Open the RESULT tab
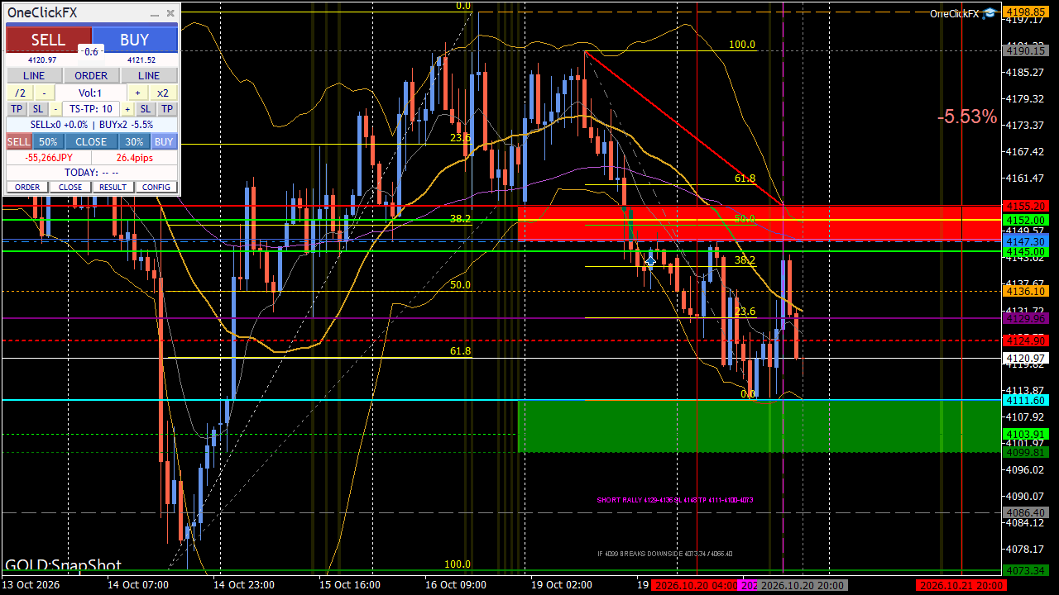The height and width of the screenshot is (595, 1059). click(x=113, y=187)
